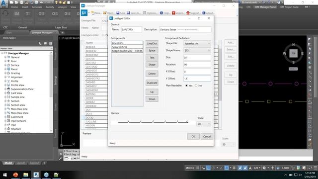
Task: Switch to the Linetype Manager drawing tab
Action: tap(42, 32)
